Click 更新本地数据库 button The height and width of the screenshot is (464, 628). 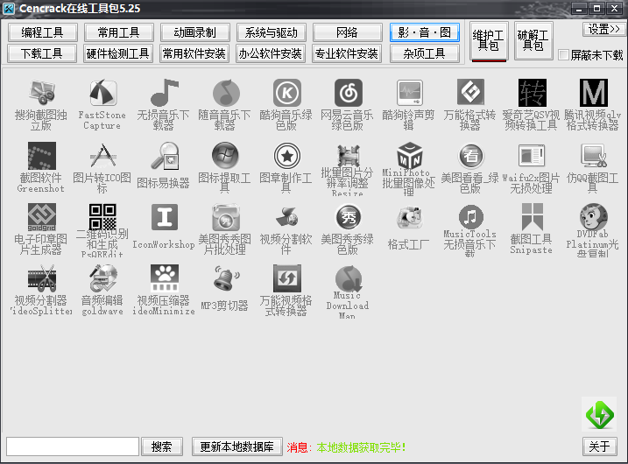[x=237, y=446]
